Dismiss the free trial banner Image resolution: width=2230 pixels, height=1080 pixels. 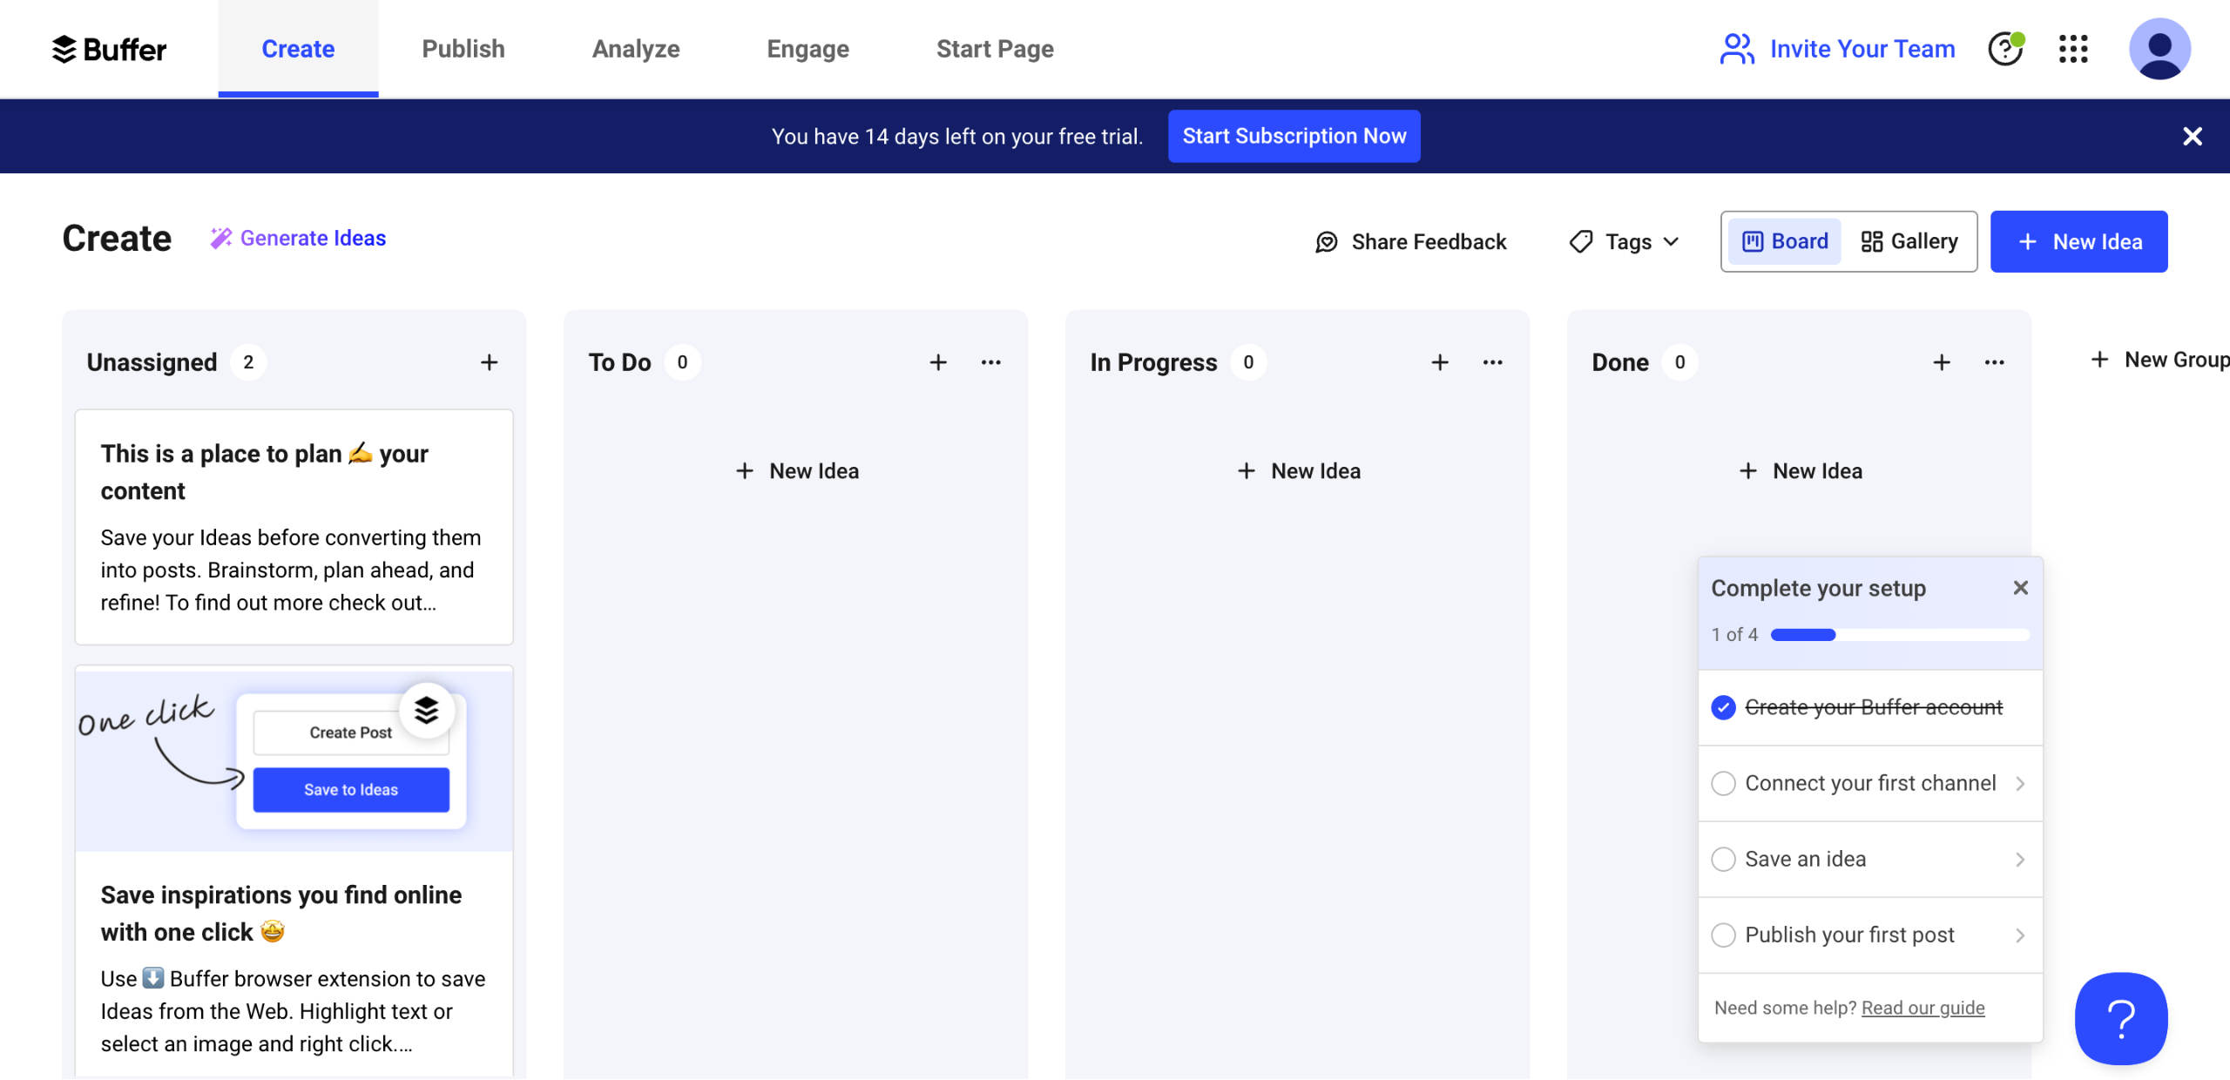(x=2192, y=136)
